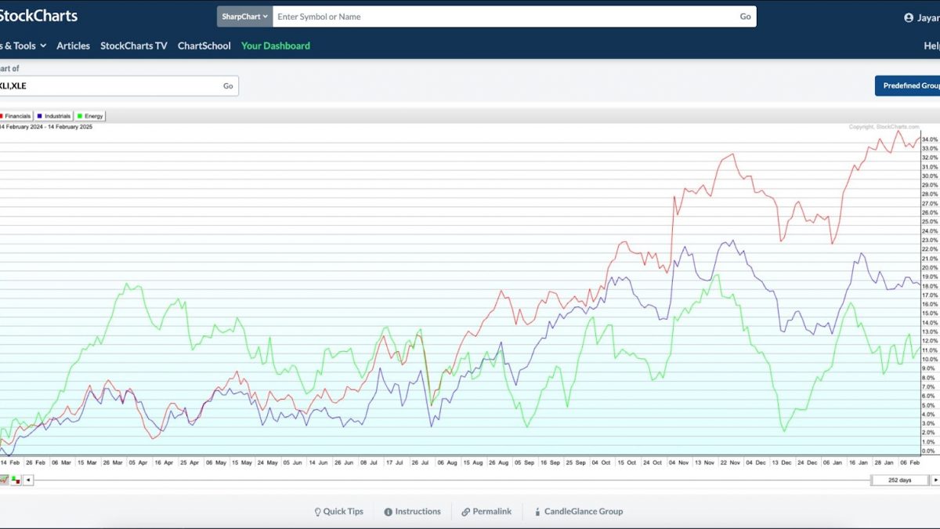Open the Instructions link

pos(413,512)
